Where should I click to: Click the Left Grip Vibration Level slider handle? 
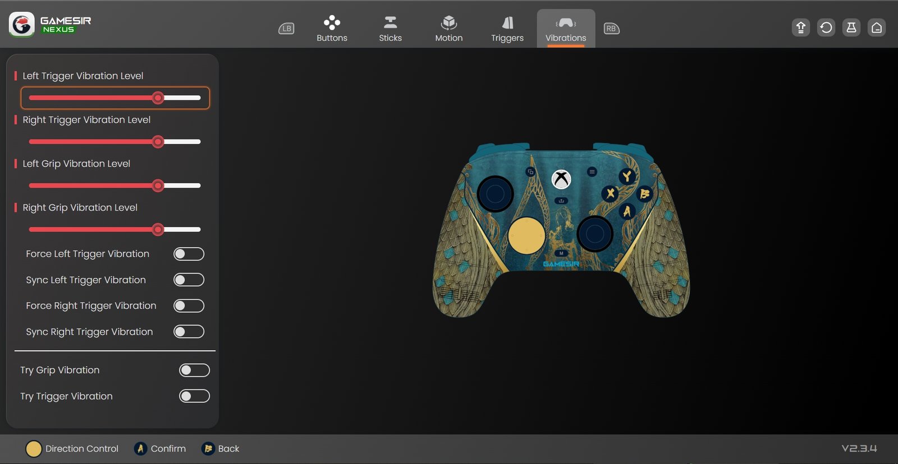158,185
